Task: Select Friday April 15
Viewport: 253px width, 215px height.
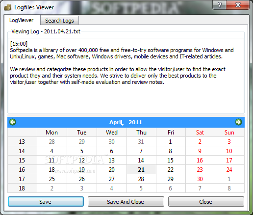Action: (x=171, y=160)
